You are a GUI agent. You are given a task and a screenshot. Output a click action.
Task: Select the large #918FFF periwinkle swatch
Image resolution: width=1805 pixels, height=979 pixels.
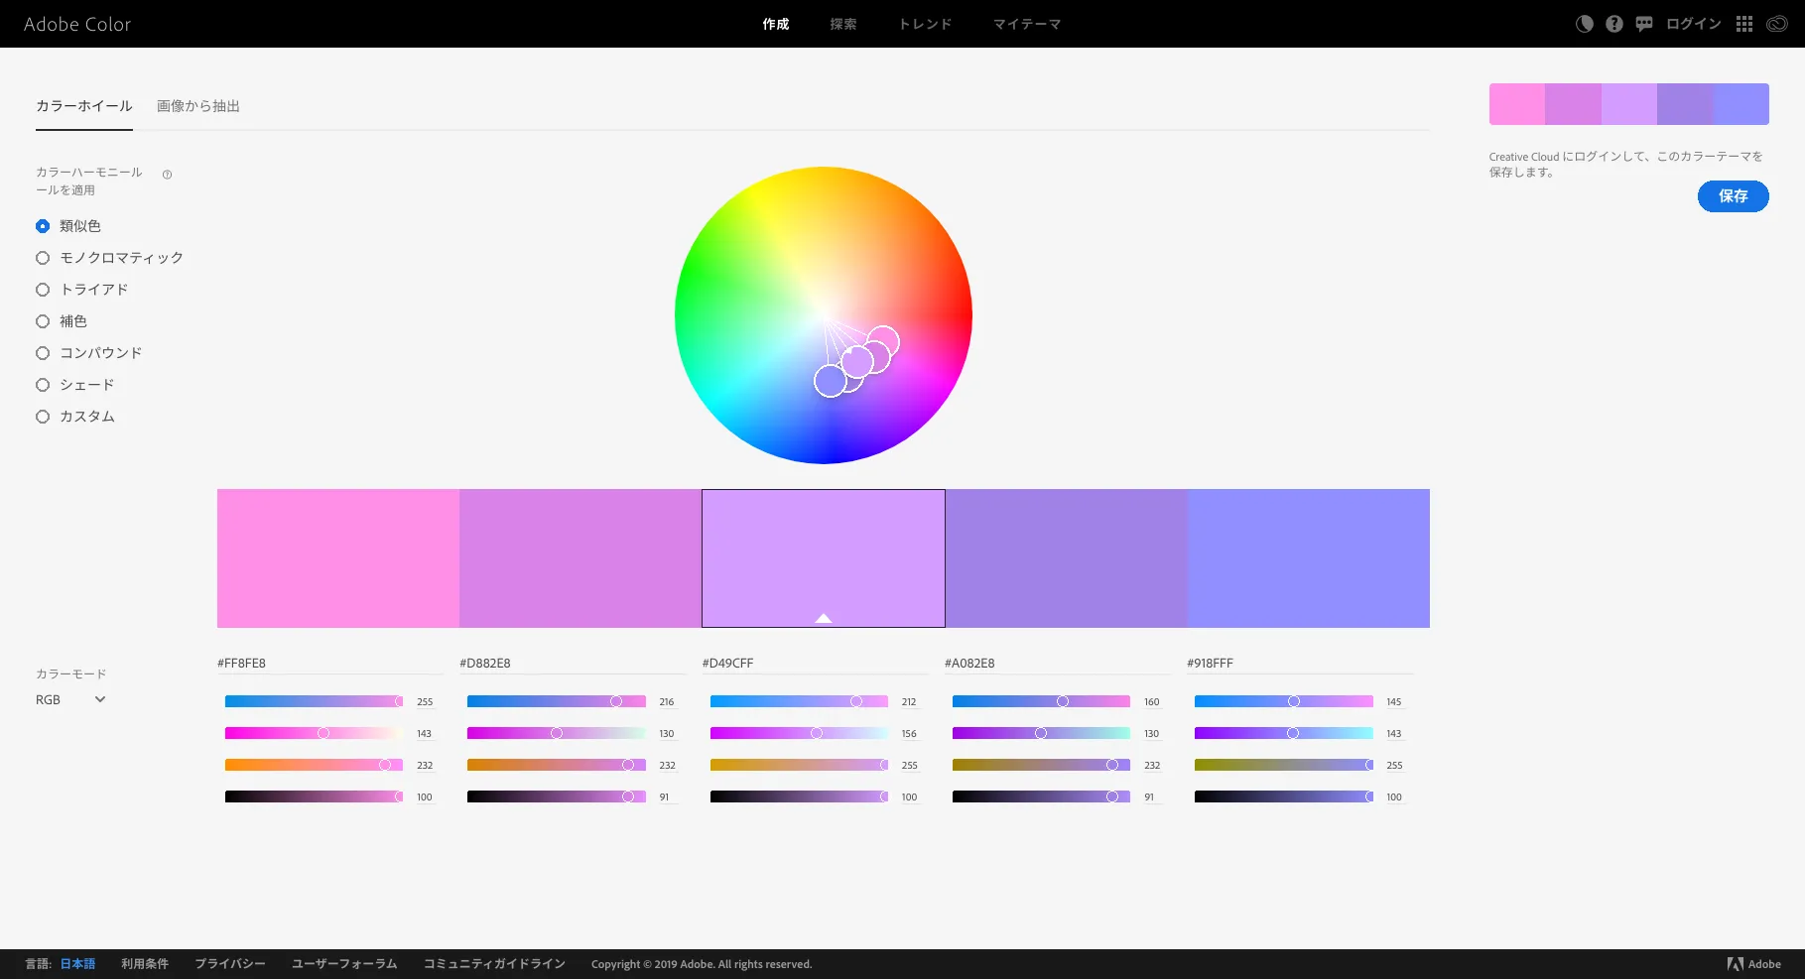(x=1309, y=558)
